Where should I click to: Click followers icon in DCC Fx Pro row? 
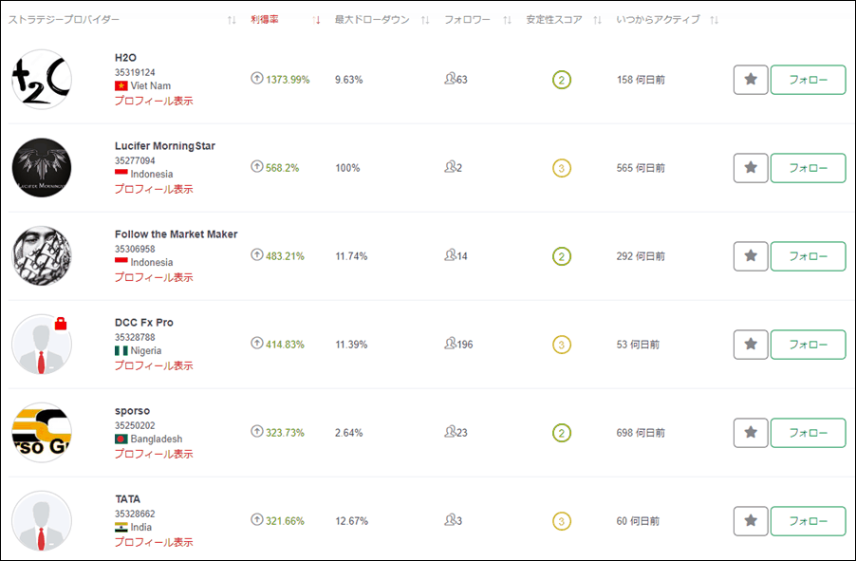pos(450,345)
